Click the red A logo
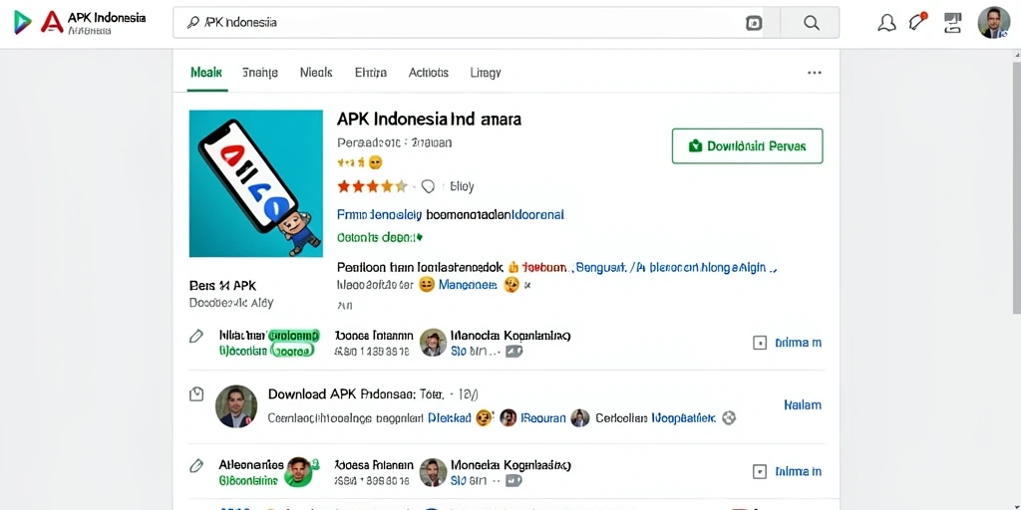The height and width of the screenshot is (510, 1021). click(52, 22)
